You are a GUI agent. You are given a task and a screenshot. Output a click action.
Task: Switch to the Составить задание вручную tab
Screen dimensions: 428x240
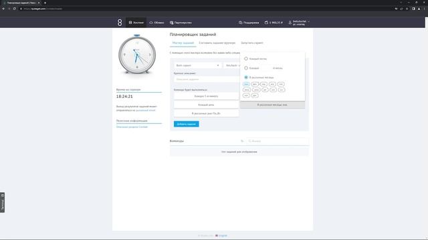pos(217,43)
